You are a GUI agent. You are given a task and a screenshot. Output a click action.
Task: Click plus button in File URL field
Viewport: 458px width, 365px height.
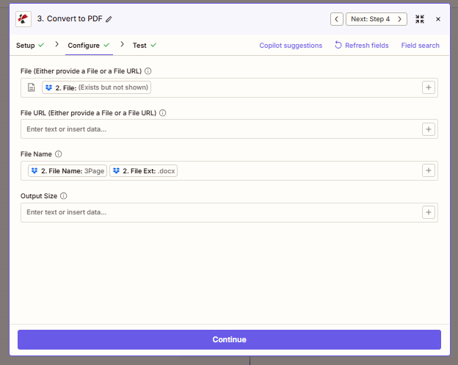429,129
